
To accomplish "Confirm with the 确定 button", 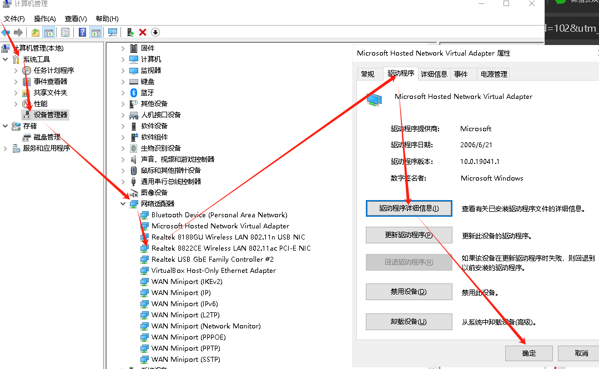I will tap(528, 353).
